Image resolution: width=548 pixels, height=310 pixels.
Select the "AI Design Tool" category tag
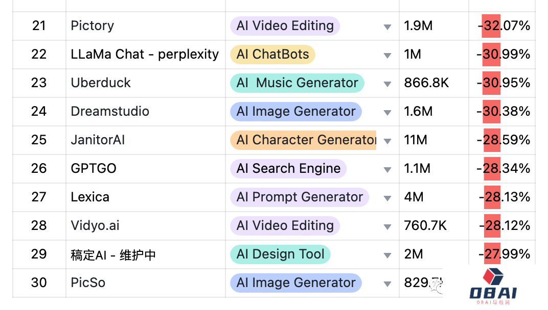point(280,254)
